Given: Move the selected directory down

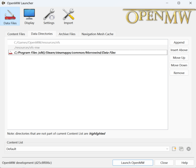Looking at the screenshot, I should coord(179,65).
